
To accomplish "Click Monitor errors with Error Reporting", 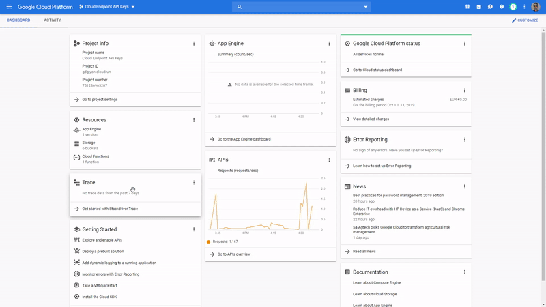I will [x=111, y=274].
